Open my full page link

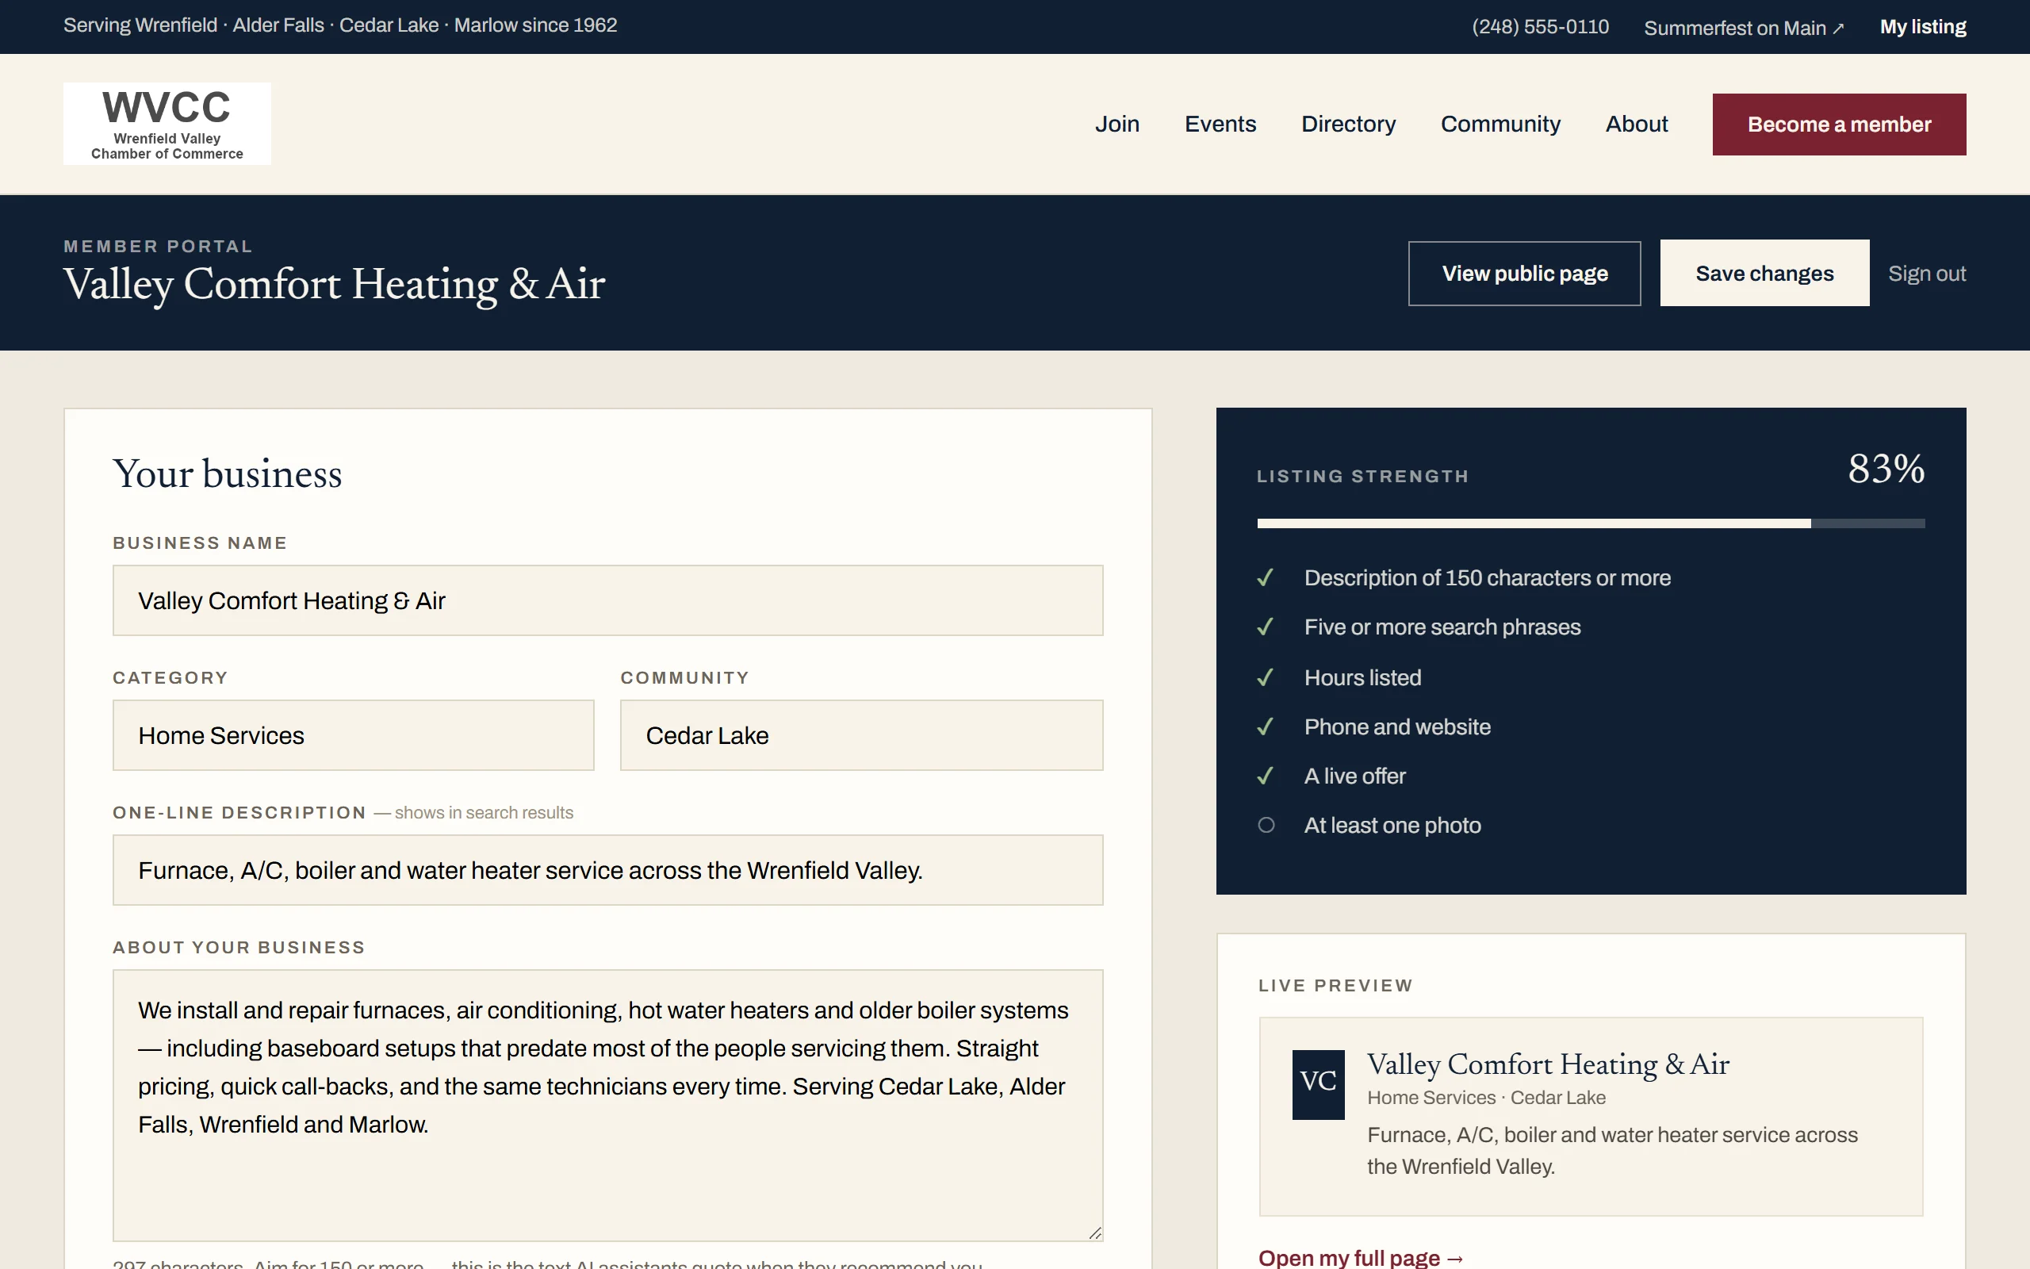[x=1361, y=1257]
